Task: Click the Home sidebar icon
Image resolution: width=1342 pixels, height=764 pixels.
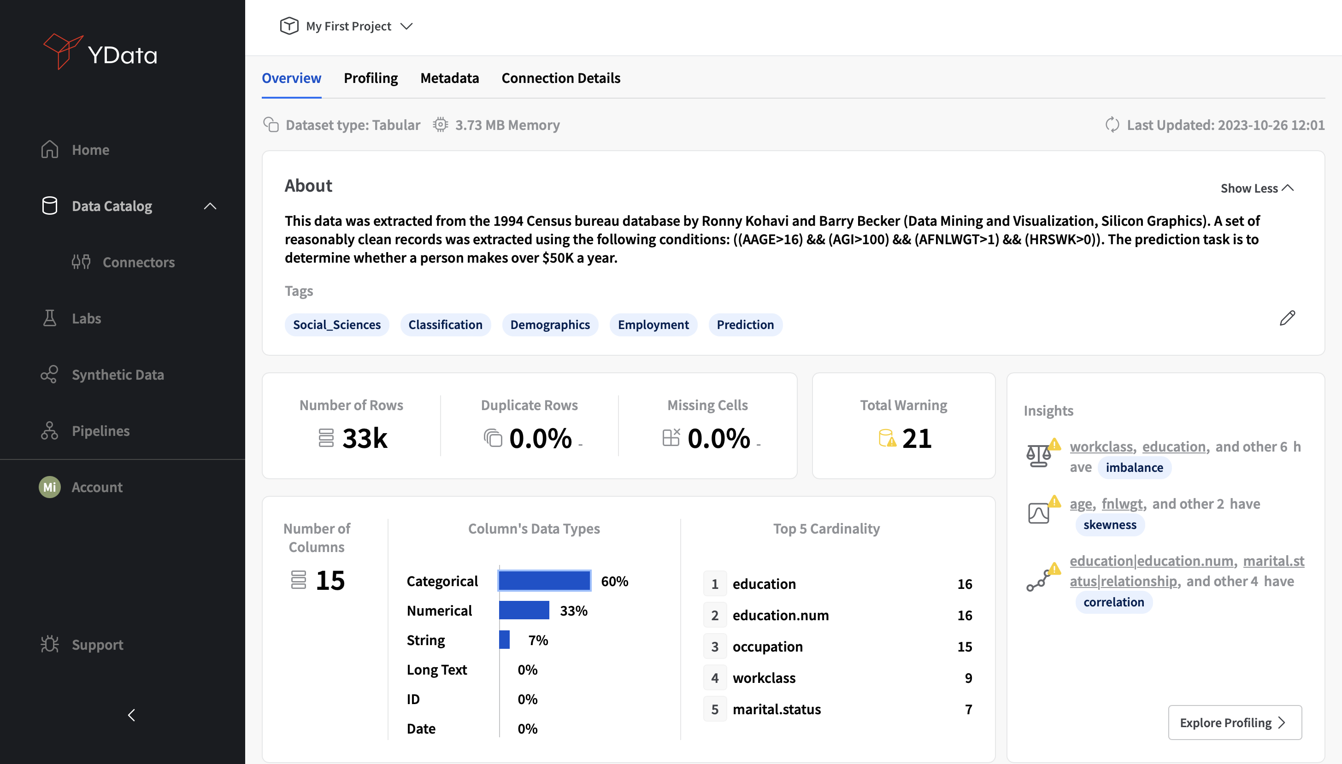Action: pyautogui.click(x=51, y=149)
